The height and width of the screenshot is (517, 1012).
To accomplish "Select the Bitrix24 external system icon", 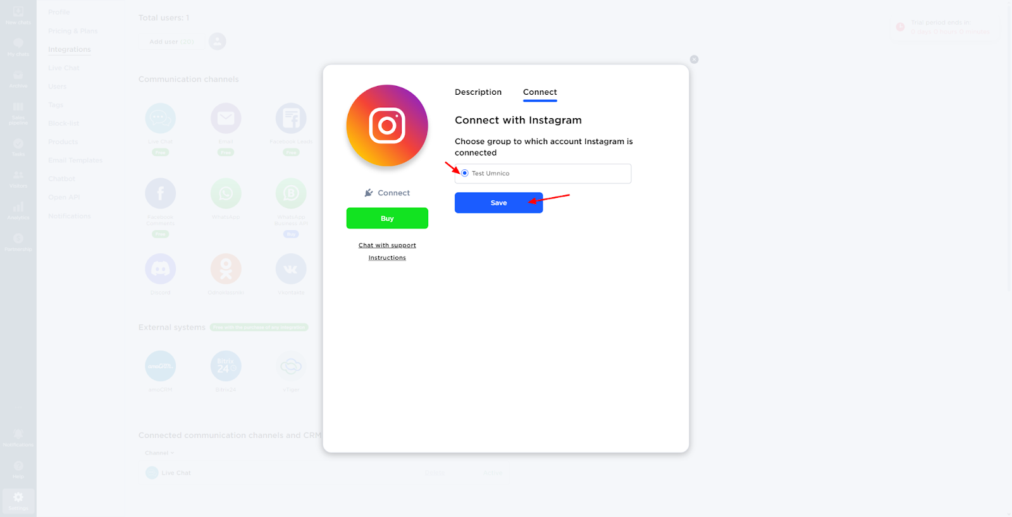I will (x=226, y=366).
